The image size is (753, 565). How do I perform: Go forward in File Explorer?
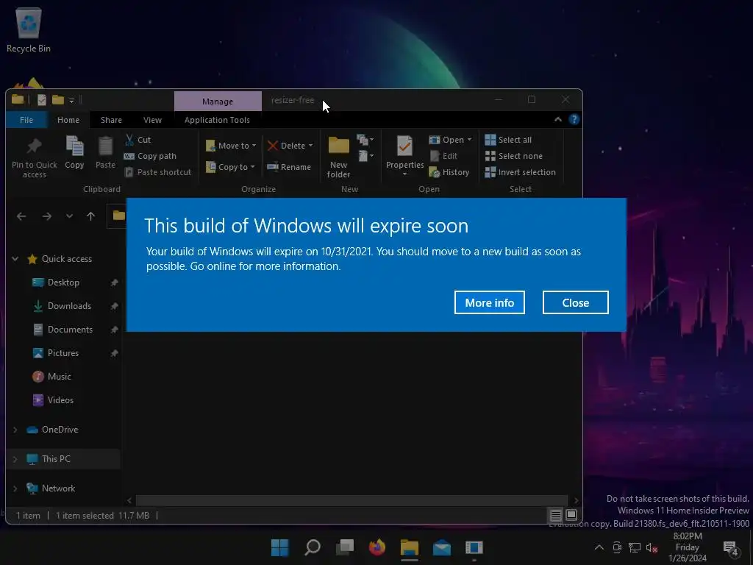coord(46,217)
